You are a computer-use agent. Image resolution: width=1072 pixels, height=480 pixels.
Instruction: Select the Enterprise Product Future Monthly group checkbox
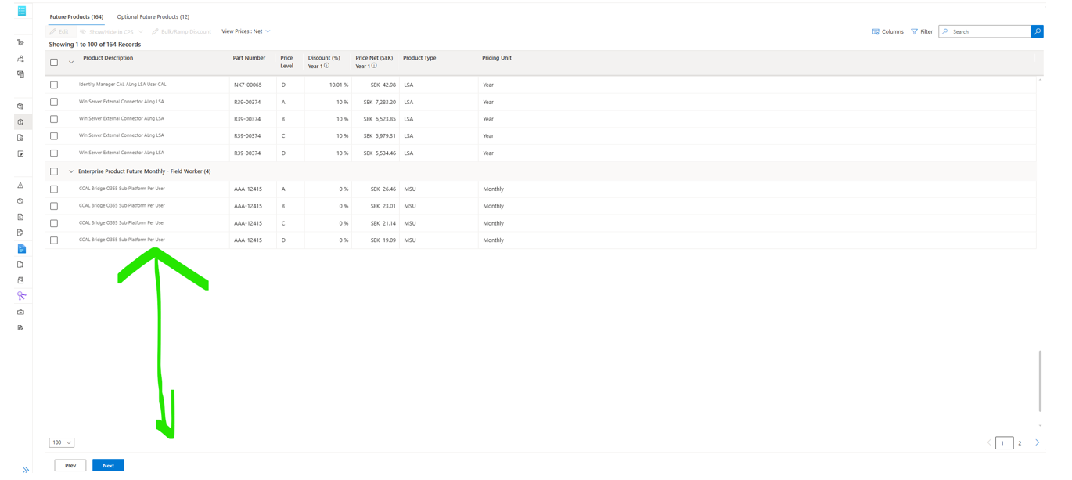coord(54,171)
